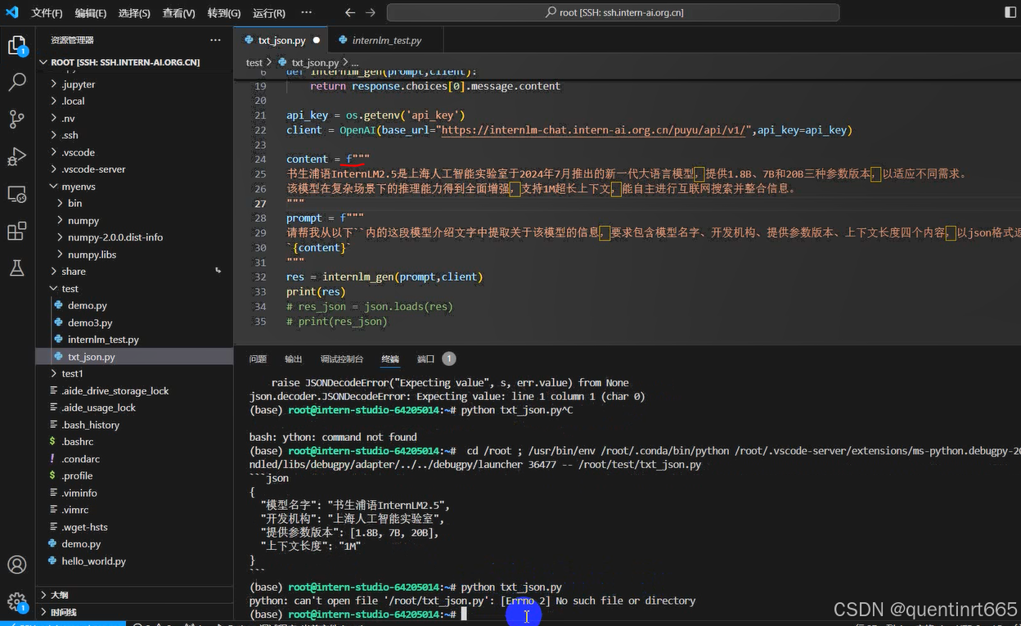Open the Accounts menu icon

pyautogui.click(x=16, y=565)
